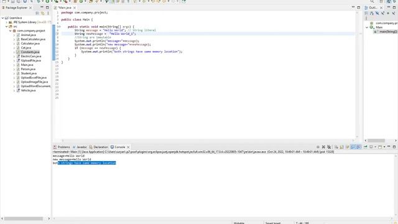398x224 pixels.
Task: Remove the launch with the Console X icon
Action: 323,147
